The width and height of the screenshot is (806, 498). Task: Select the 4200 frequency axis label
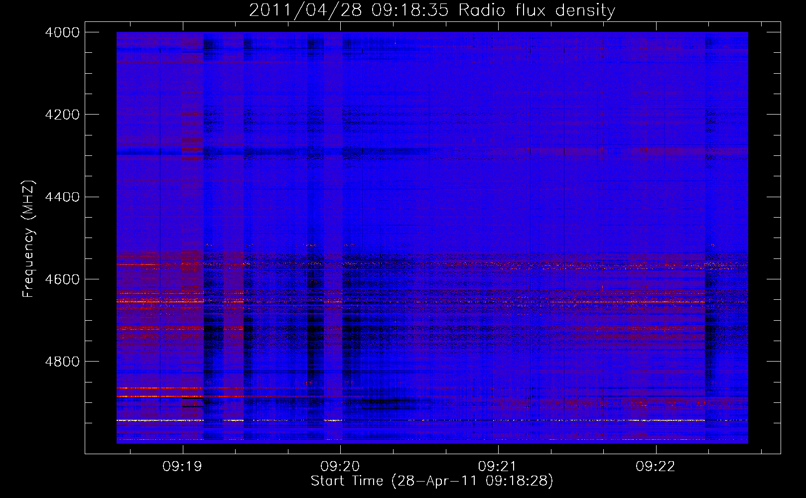(x=62, y=115)
